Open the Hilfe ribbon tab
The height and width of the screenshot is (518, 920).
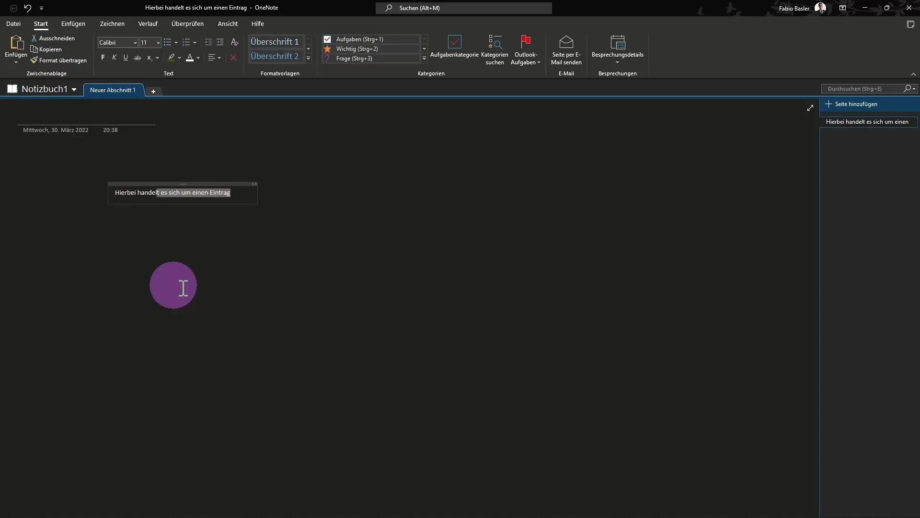click(258, 24)
